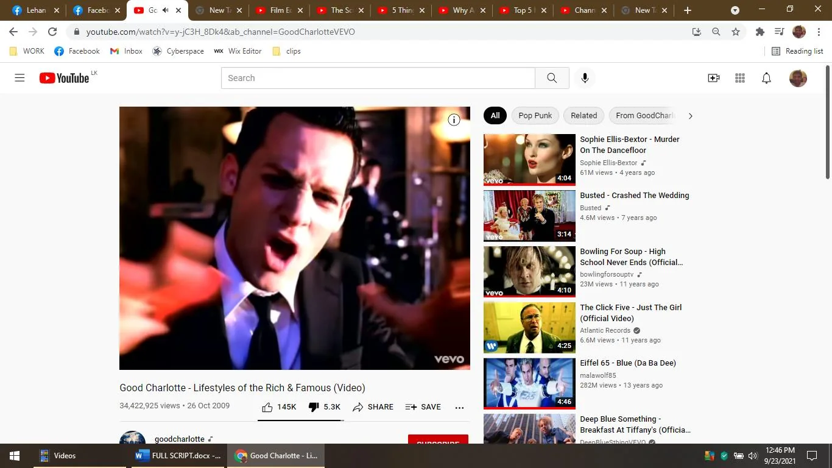
Task: Click the address bar URL
Action: [x=220, y=32]
